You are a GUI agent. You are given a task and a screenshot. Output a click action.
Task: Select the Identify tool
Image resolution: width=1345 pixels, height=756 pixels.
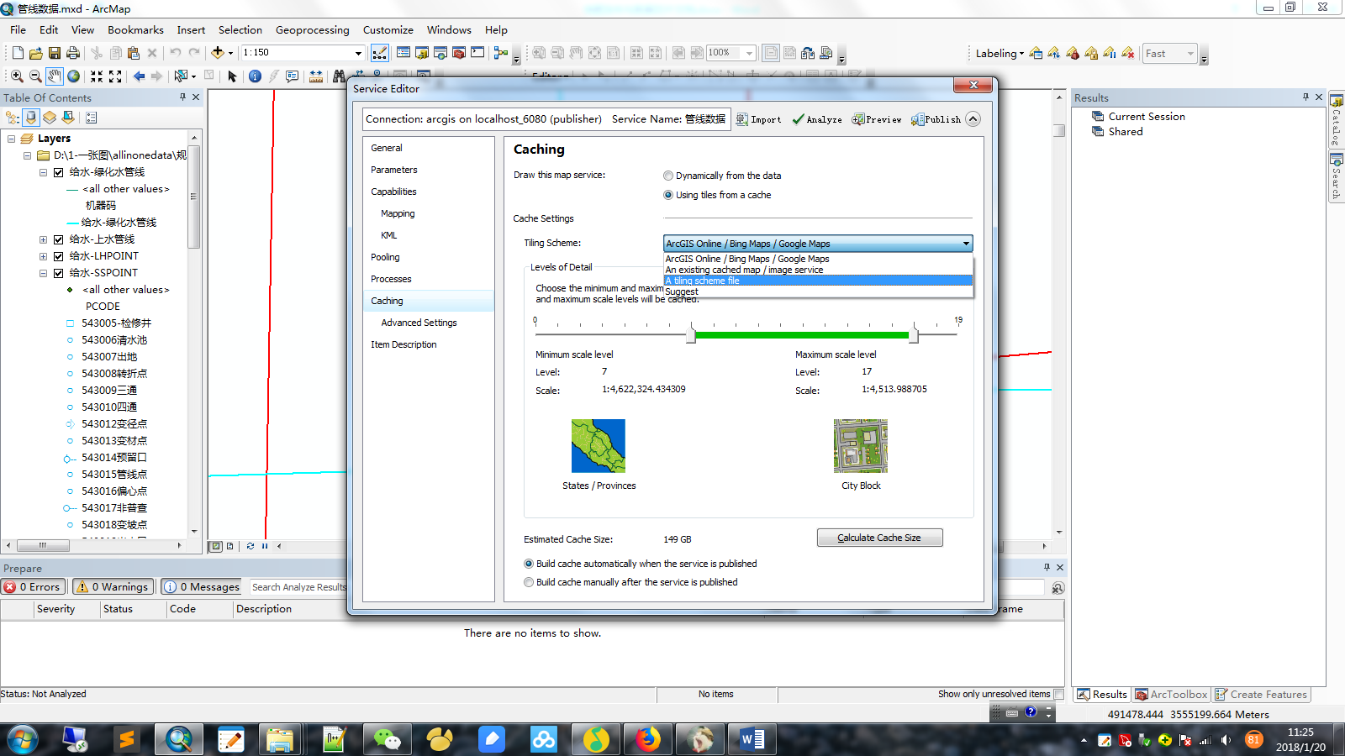pos(255,76)
